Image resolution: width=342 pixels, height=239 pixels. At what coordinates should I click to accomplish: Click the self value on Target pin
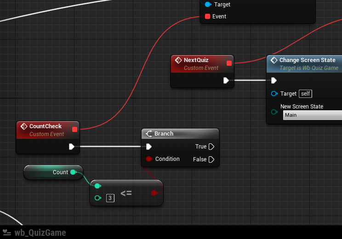(x=305, y=94)
